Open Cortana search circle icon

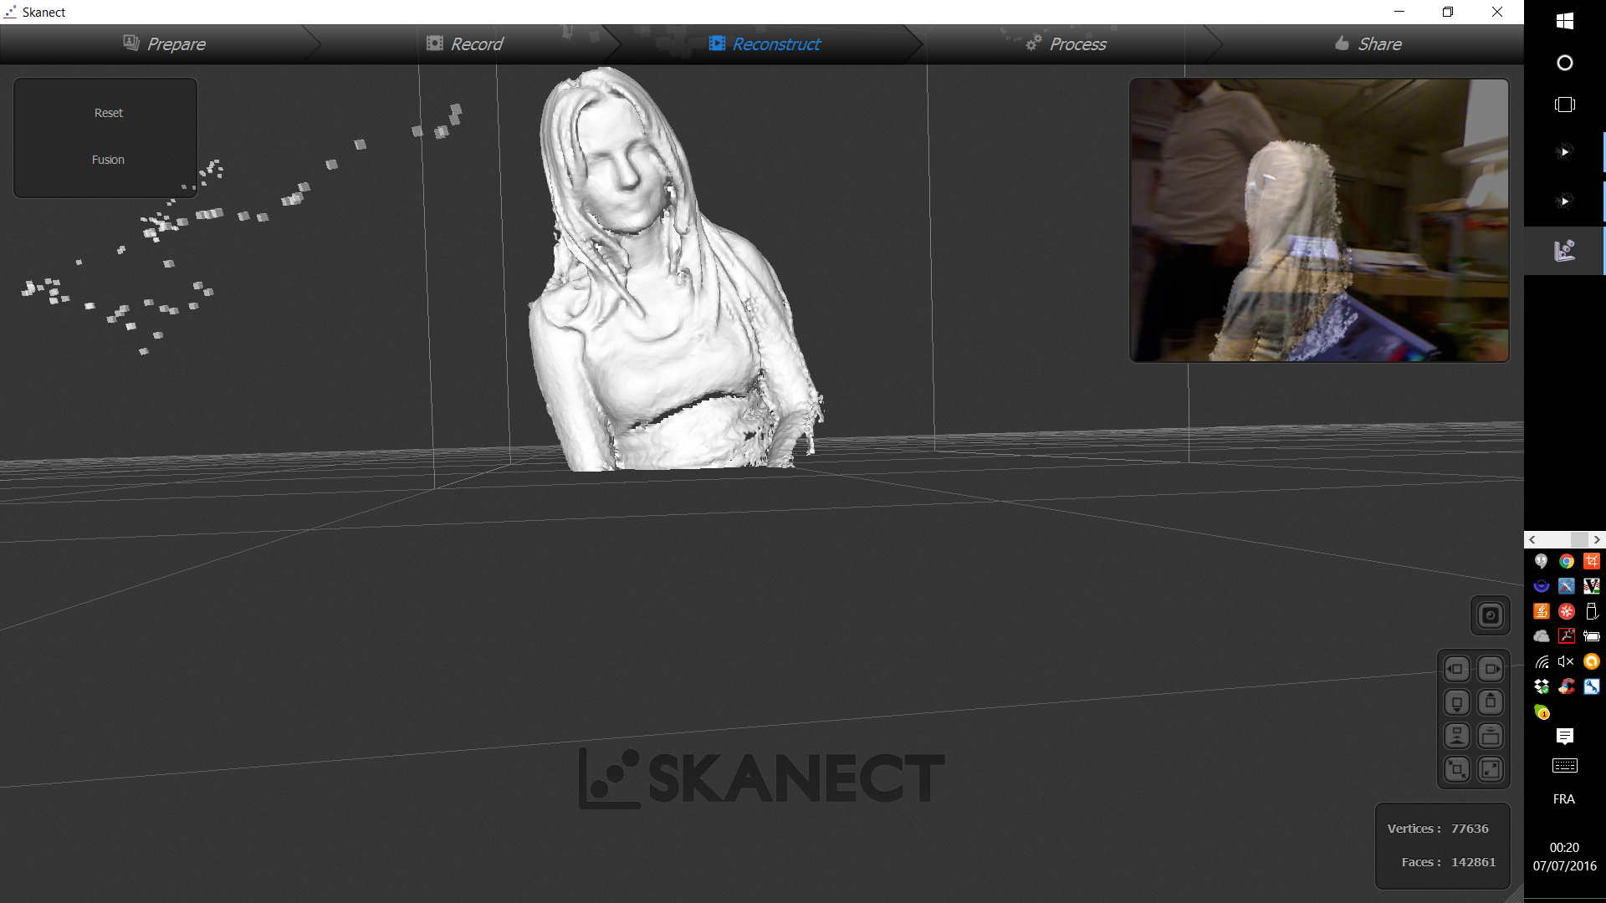1564,63
